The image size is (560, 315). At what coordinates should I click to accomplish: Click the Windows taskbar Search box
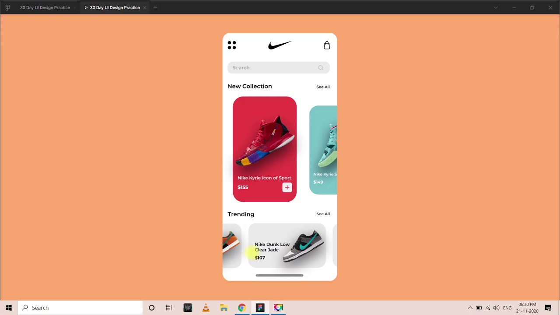[80, 308]
